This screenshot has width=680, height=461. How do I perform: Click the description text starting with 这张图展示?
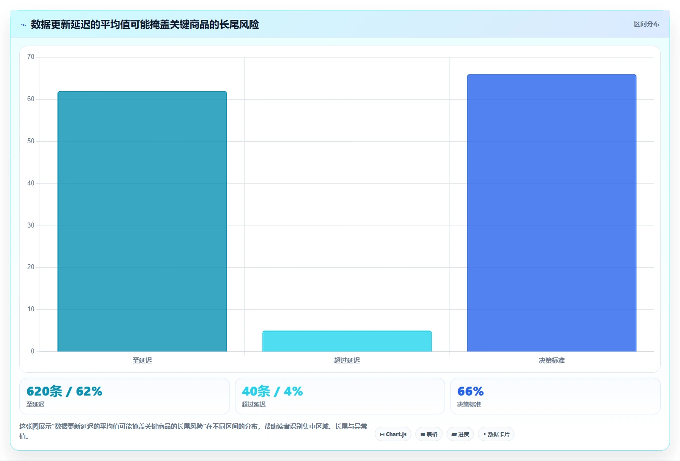click(x=193, y=431)
